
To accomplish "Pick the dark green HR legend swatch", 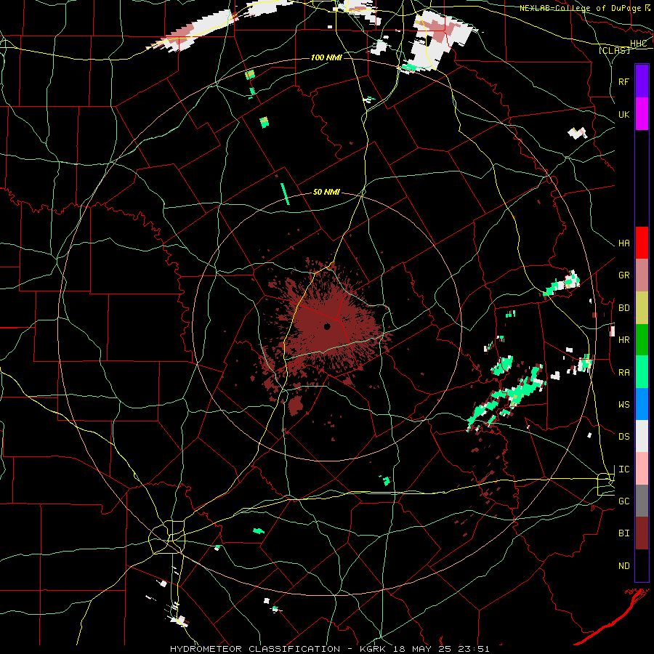I will click(x=642, y=340).
